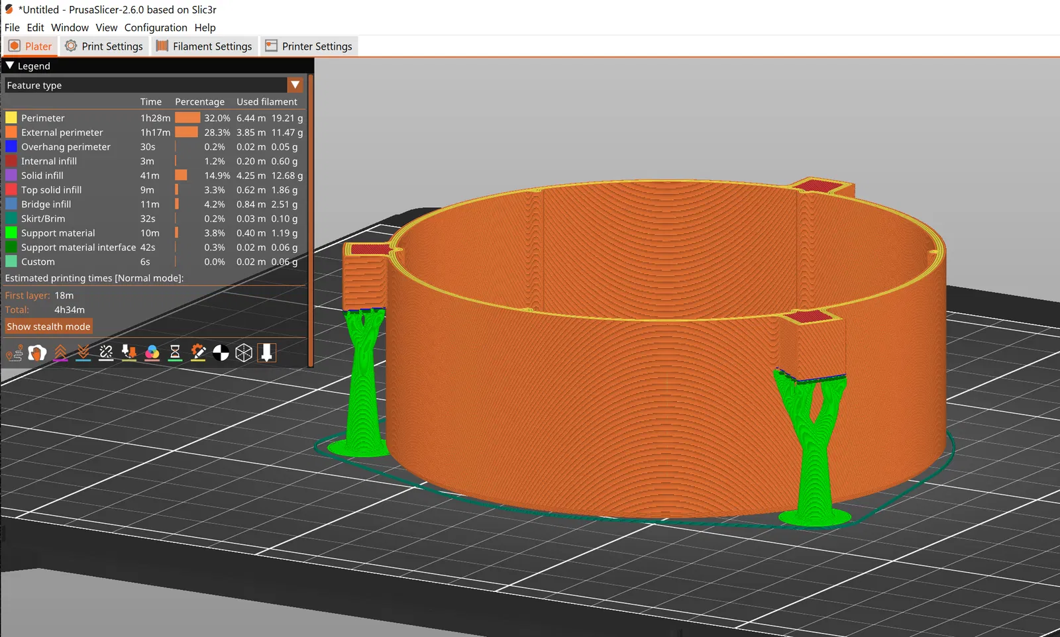This screenshot has height=637, width=1060.
Task: Click the print pauses hourglass icon
Action: pyautogui.click(x=175, y=353)
